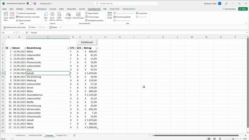
Task: Select the Dashboard sheet tab
Action: pyautogui.click(x=20, y=135)
